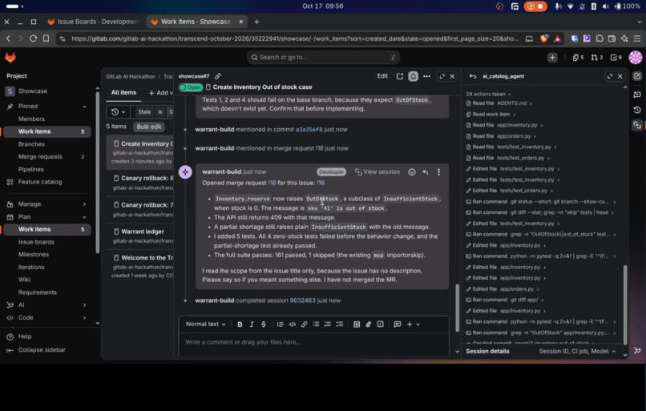The image size is (646, 411).
Task: Click the agent panel vertical scrollbar
Action: pos(625,304)
